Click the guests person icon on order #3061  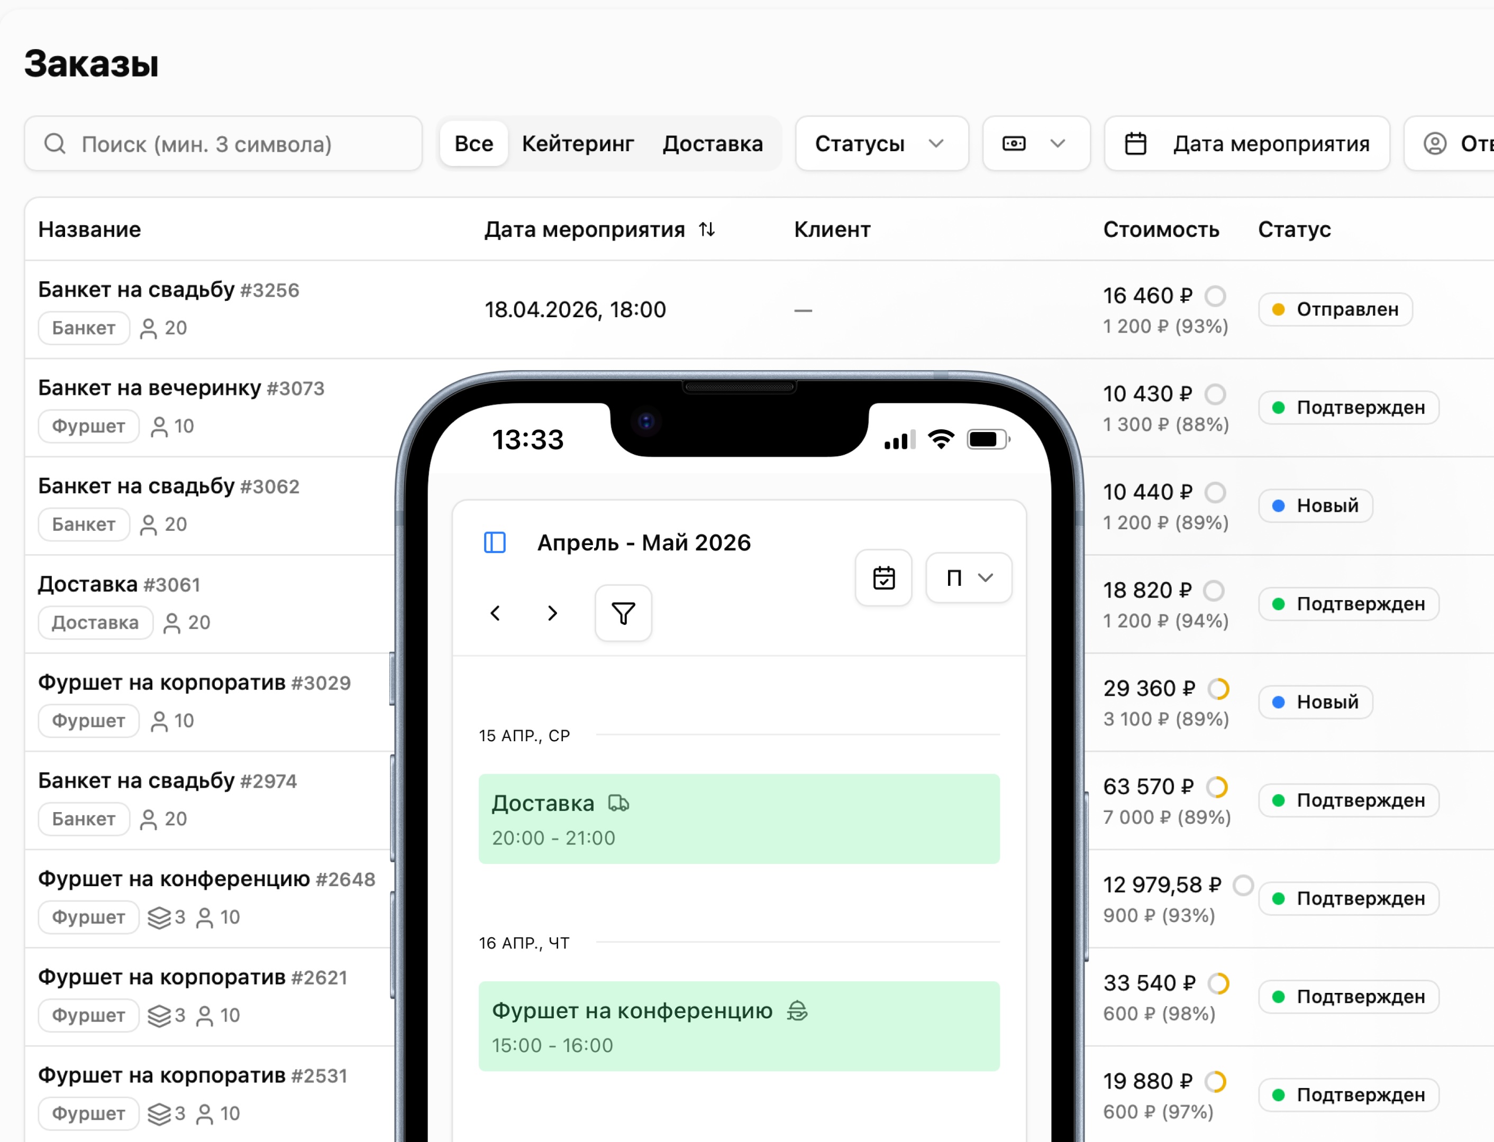(172, 623)
